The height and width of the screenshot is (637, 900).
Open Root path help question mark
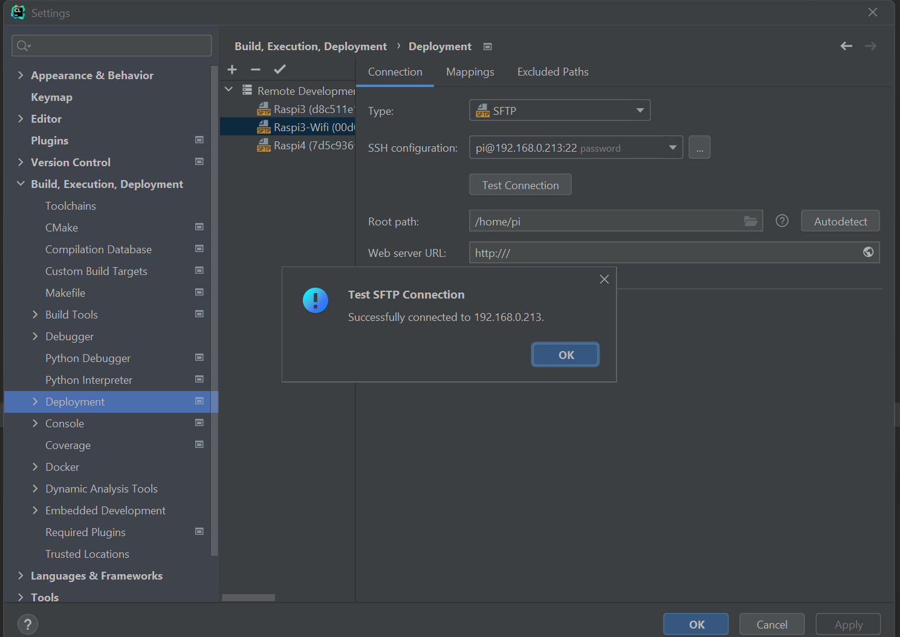point(782,221)
